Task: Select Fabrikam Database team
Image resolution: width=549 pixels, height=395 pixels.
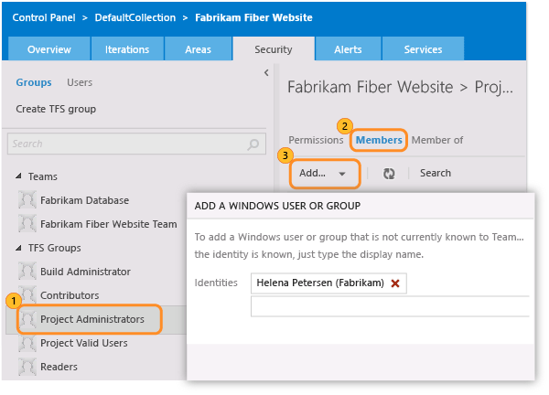Action: pyautogui.click(x=84, y=200)
